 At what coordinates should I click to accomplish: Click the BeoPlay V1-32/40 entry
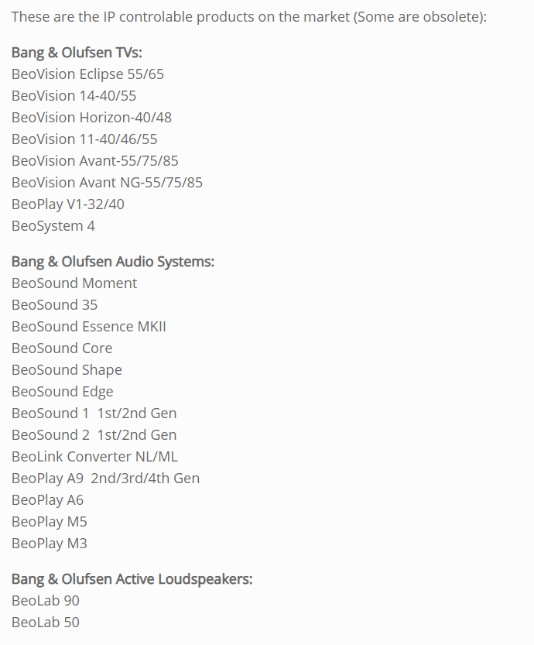68,204
